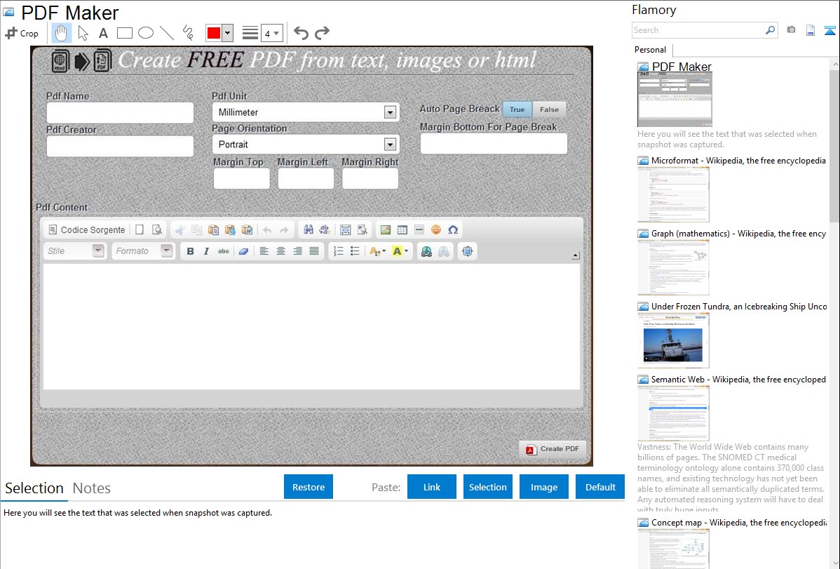Click the search magnifier icon in Flamory
This screenshot has height=569, width=840.
pyautogui.click(x=770, y=30)
